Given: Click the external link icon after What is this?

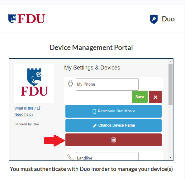Looking at the screenshot, I should pos(39,108).
